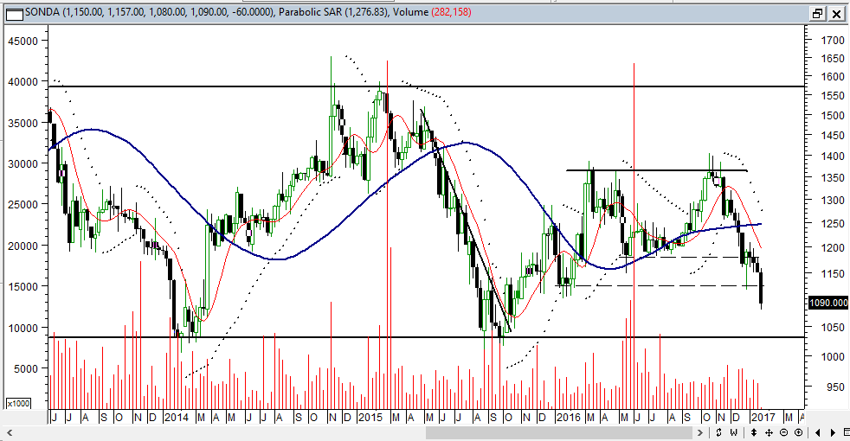
Task: Click the refresh/rotate periodicity icon
Action: (718, 432)
